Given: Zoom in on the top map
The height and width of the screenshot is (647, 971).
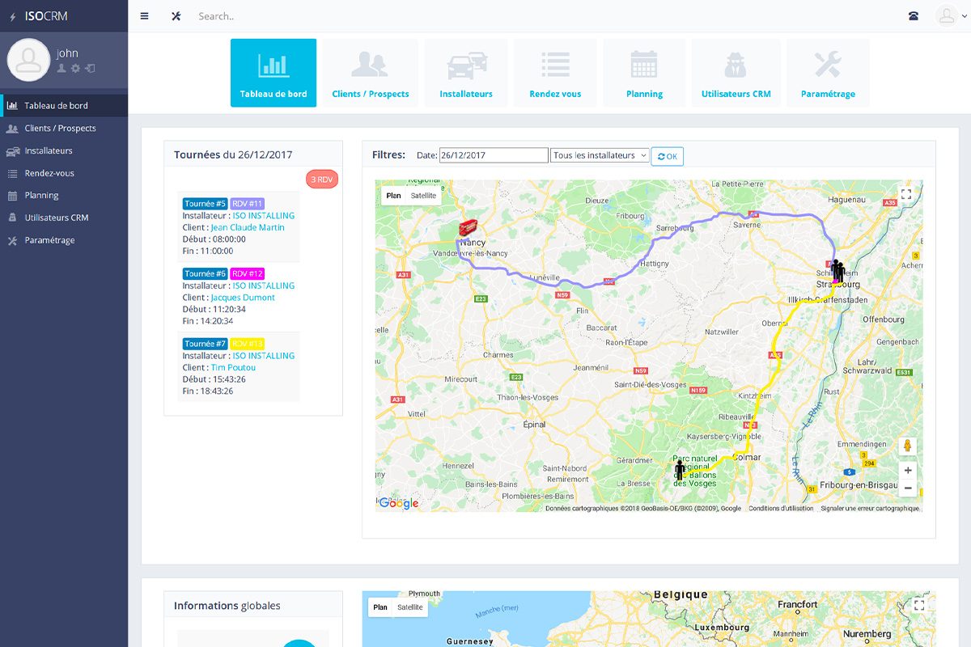Looking at the screenshot, I should coord(908,470).
